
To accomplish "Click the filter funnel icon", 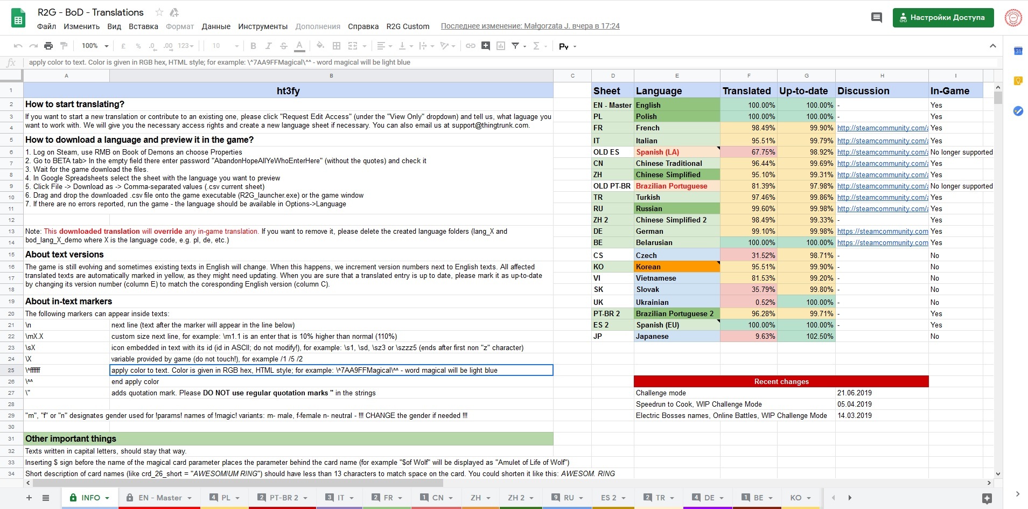I will point(515,46).
